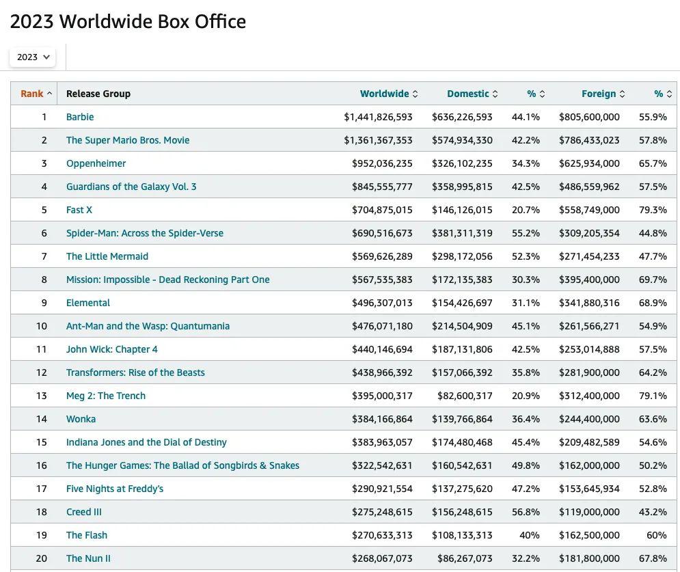Click John Wick: Chapter 4 link
This screenshot has width=680, height=572.
[111, 349]
